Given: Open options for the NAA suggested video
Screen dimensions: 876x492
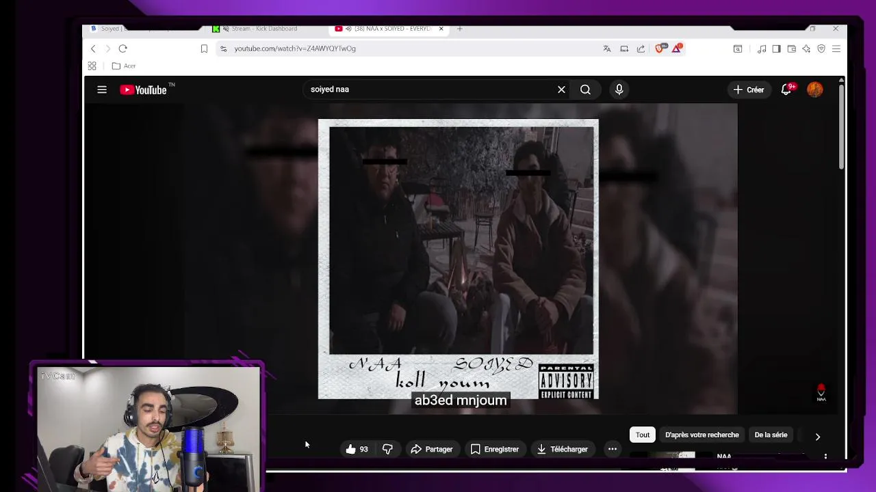Looking at the screenshot, I should 825,456.
